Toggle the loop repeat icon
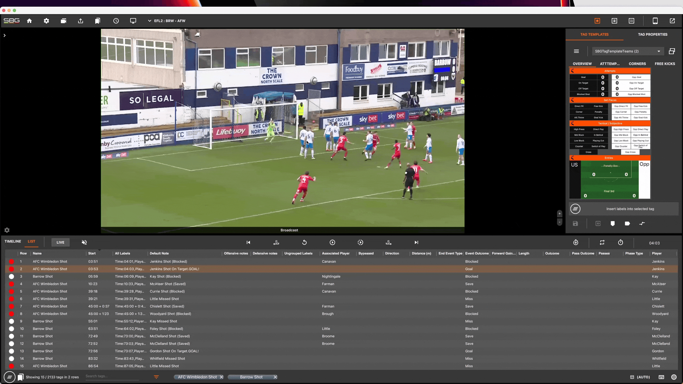683x384 pixels. [602, 242]
